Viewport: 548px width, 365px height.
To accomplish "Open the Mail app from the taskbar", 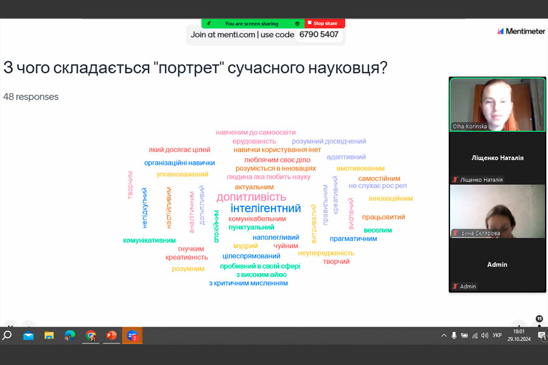I will tap(29, 335).
